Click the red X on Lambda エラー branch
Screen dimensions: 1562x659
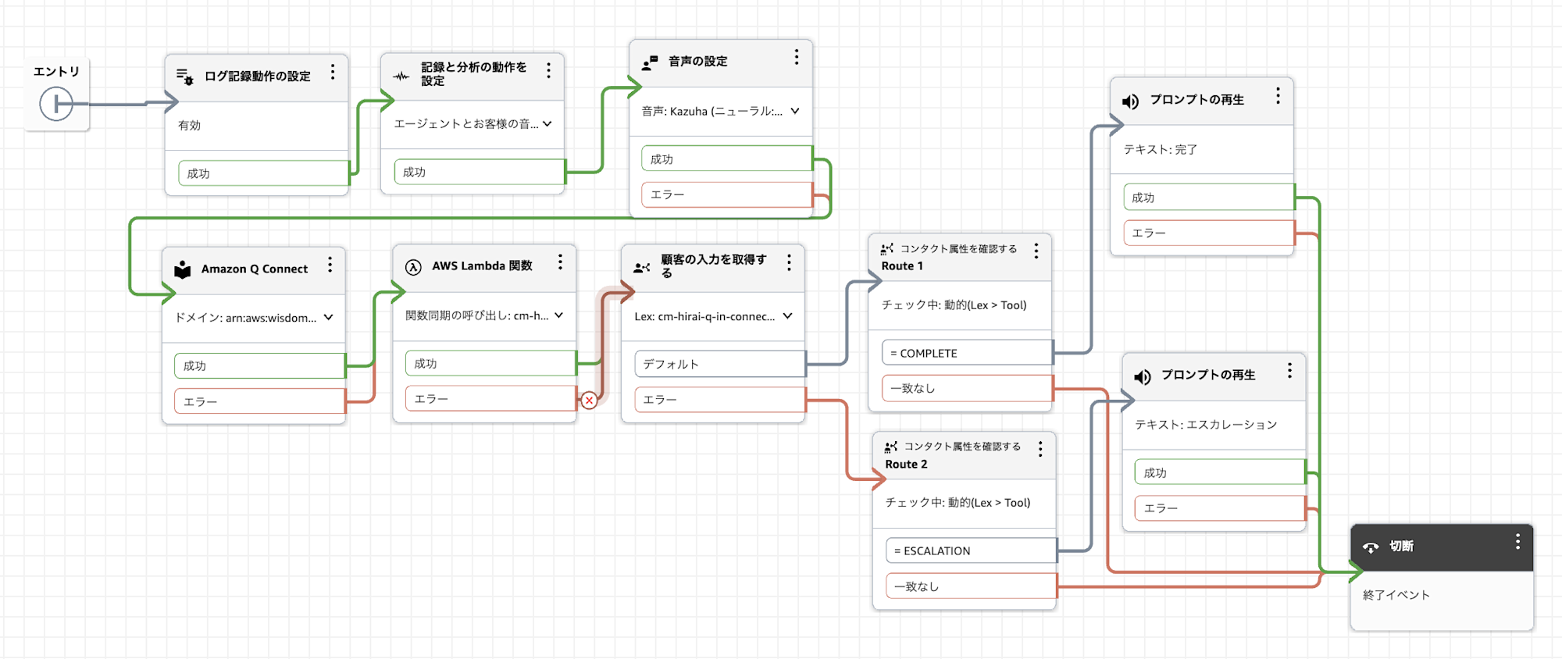pyautogui.click(x=589, y=401)
